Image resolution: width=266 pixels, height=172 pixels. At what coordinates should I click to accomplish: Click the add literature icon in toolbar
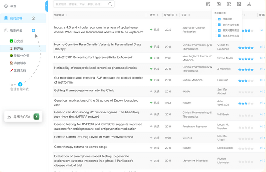[x=208, y=5]
